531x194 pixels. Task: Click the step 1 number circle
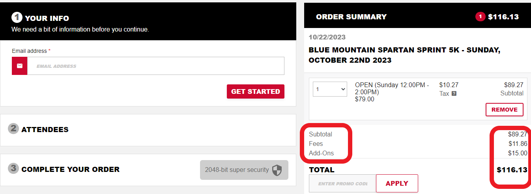tap(17, 18)
